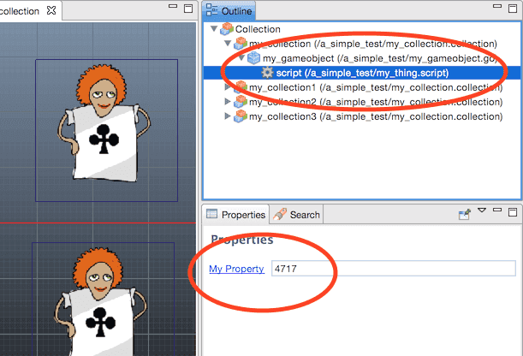Image resolution: width=523 pixels, height=356 pixels.
Task: Select the Properties tab
Action: click(x=236, y=215)
